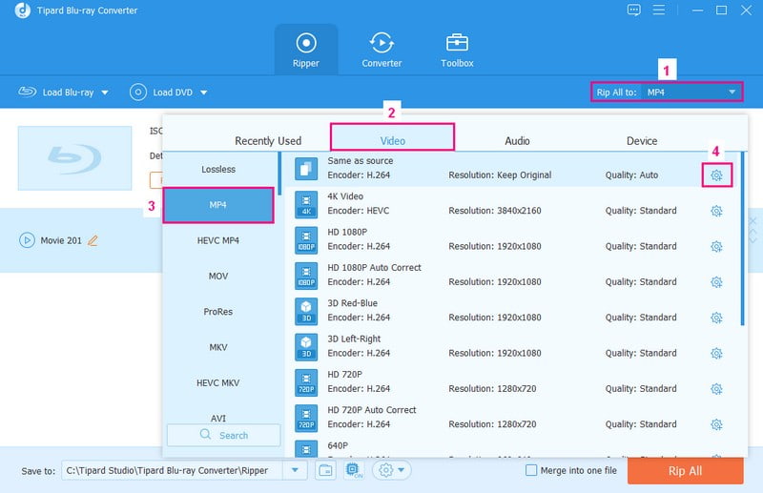Expand the Load DVD dropdown arrow
763x493 pixels.
pos(204,92)
